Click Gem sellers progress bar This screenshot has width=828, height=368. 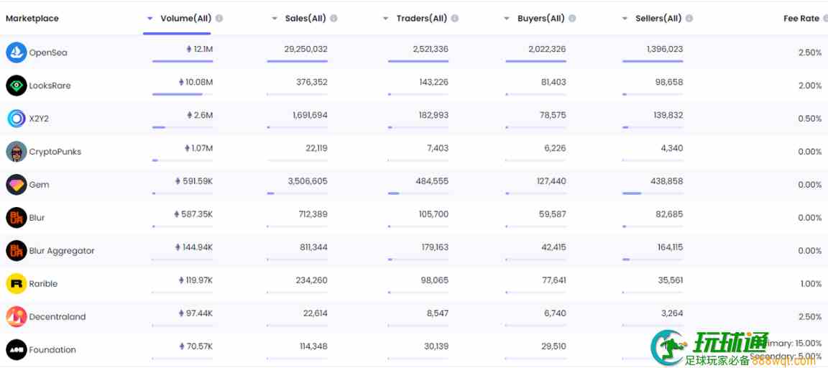(x=653, y=193)
